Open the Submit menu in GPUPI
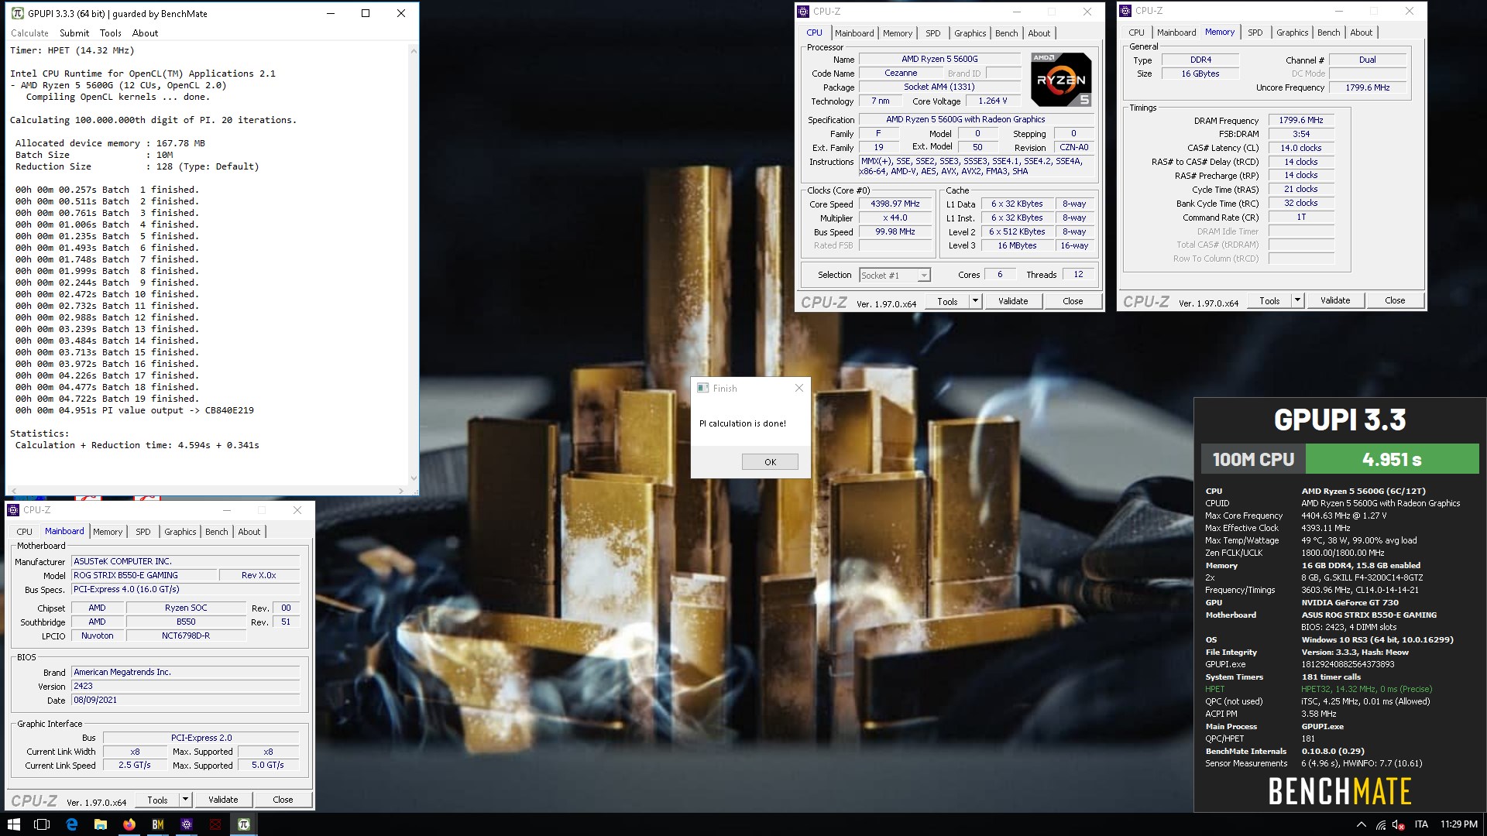Image resolution: width=1487 pixels, height=836 pixels. click(74, 33)
